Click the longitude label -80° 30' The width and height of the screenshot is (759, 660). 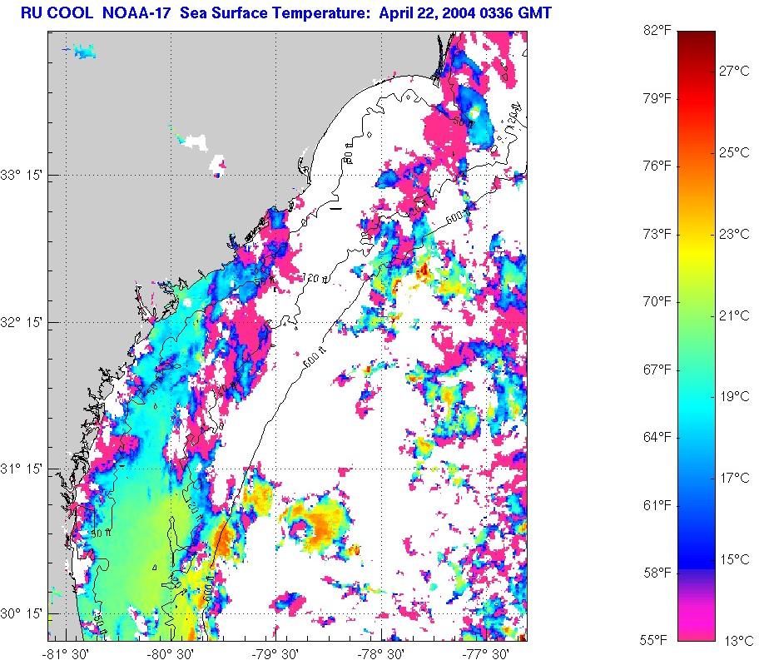pos(171,653)
